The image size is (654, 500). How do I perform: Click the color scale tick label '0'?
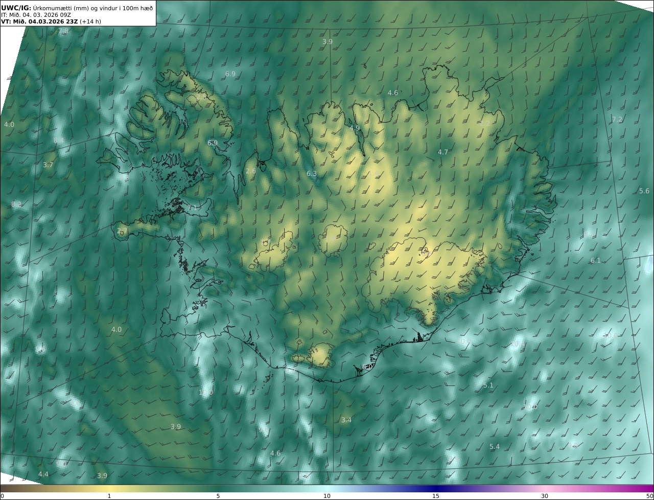click(2, 496)
